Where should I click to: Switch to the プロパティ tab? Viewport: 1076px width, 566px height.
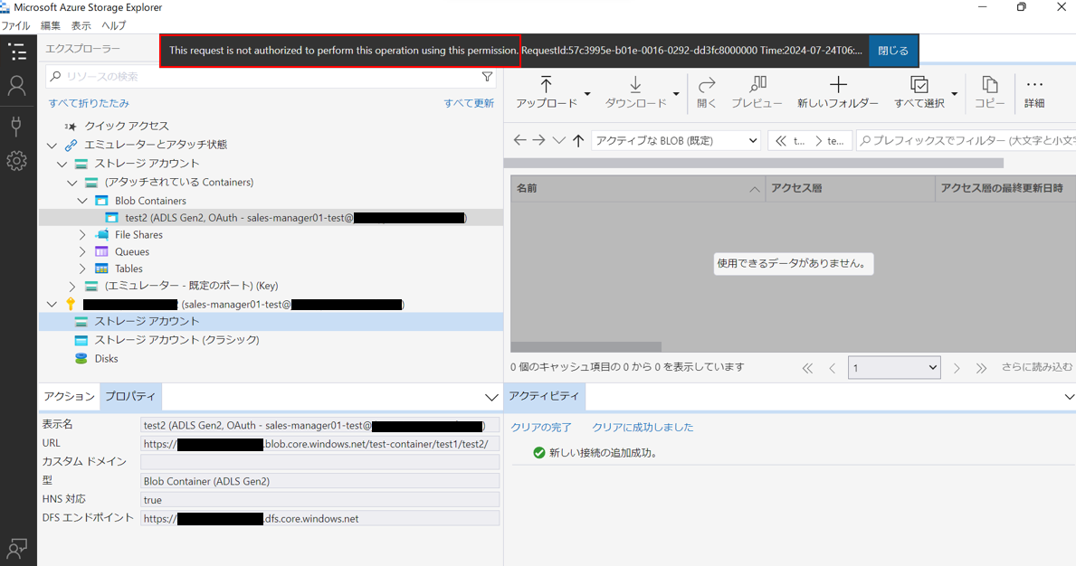(x=130, y=397)
